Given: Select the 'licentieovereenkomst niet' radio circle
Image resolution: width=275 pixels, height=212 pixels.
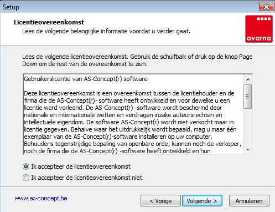Looking at the screenshot, I should click(26, 178).
